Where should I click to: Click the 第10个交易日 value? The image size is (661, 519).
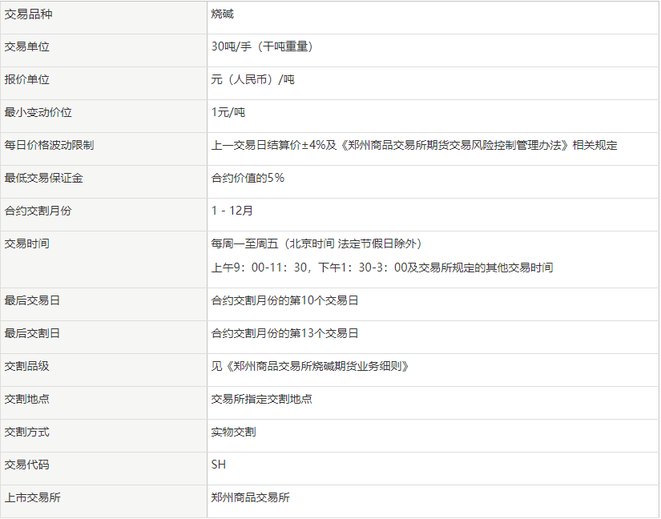coord(284,301)
